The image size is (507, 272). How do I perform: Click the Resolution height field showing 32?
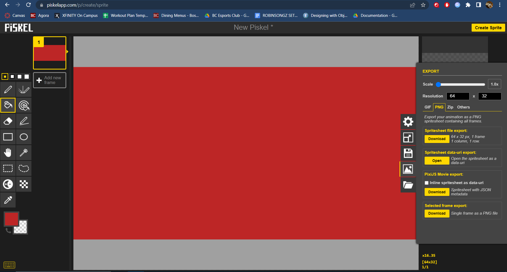point(490,96)
